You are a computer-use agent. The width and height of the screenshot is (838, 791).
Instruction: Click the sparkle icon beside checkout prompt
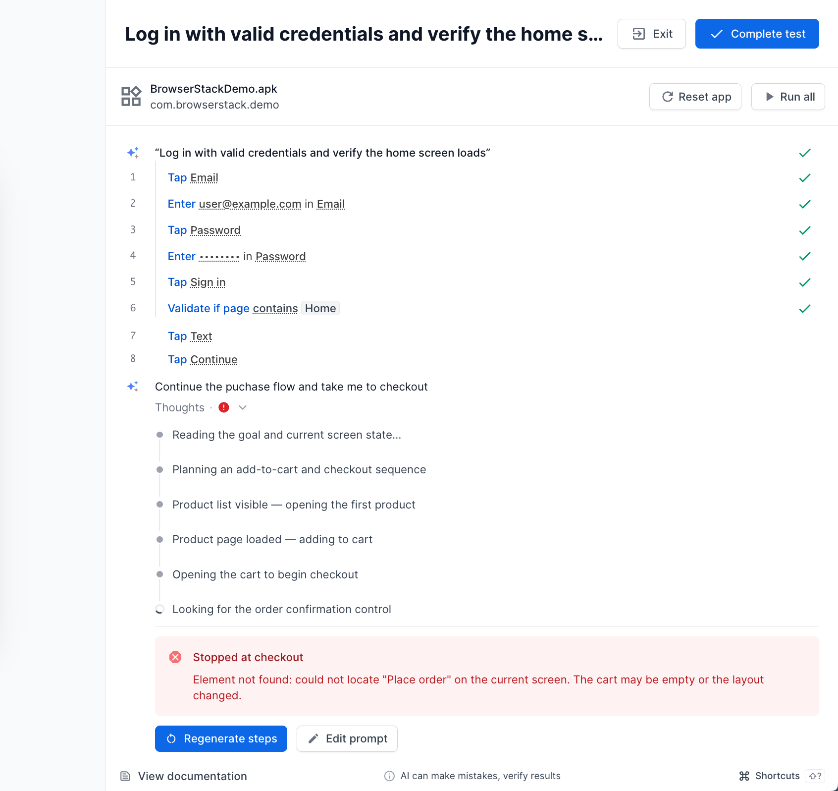point(133,387)
